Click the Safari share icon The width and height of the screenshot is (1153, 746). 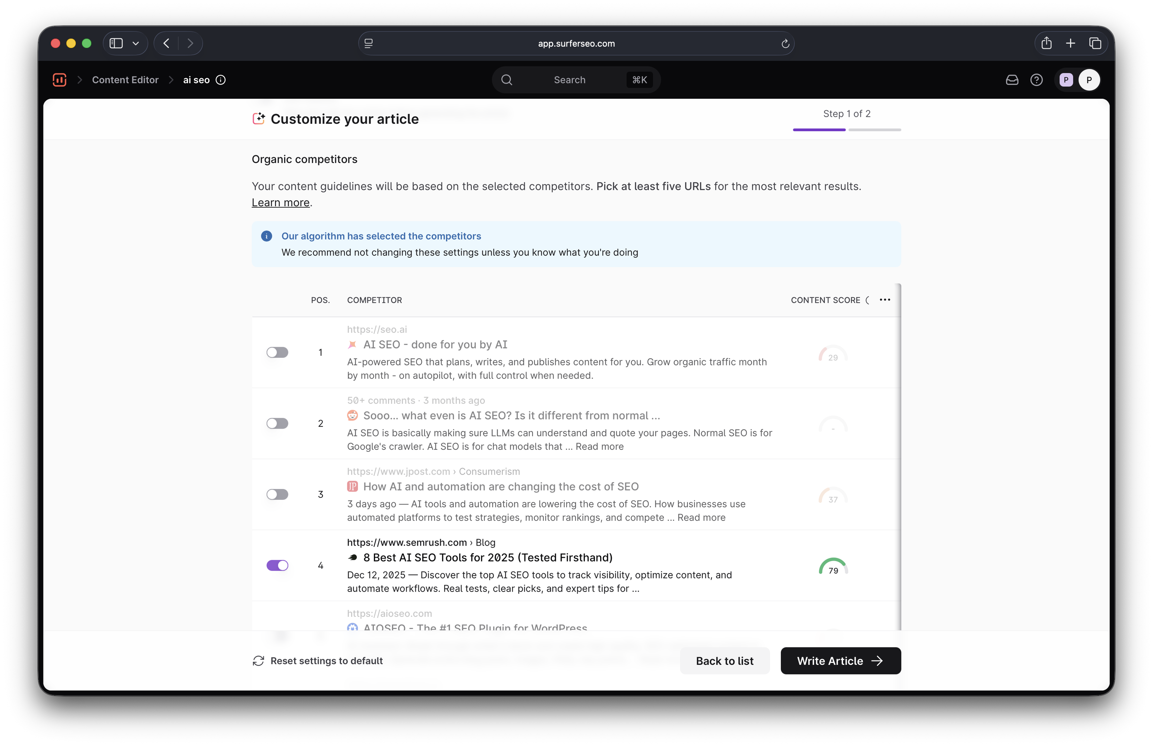(1047, 44)
